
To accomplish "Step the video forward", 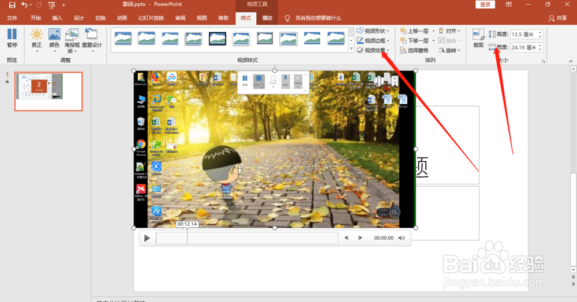I will tap(360, 238).
